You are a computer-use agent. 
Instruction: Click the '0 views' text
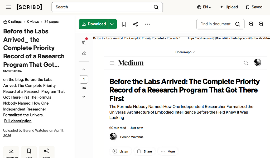click(x=33, y=22)
